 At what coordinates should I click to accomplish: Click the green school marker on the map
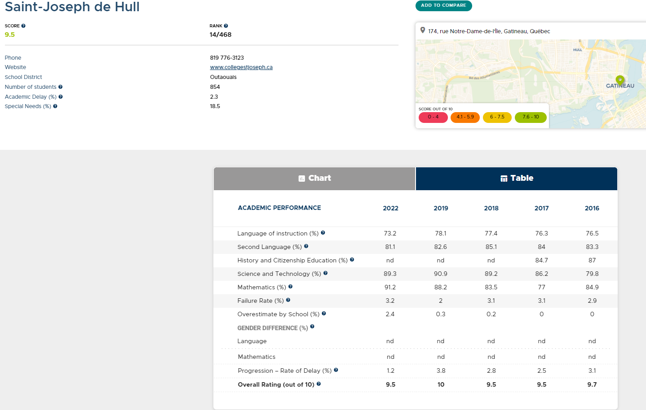(x=620, y=81)
